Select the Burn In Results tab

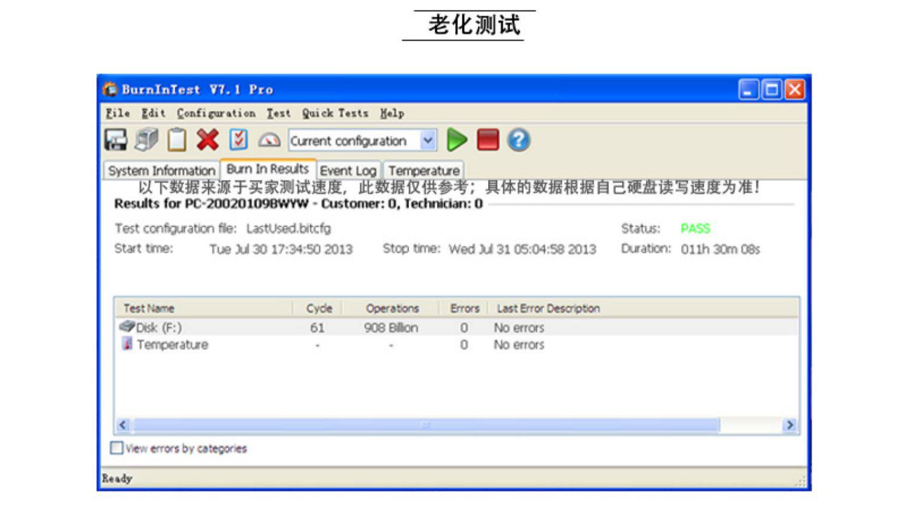(x=268, y=169)
